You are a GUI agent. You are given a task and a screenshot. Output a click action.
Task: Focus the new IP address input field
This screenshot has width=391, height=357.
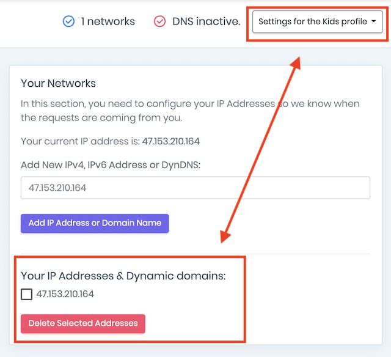[195, 188]
